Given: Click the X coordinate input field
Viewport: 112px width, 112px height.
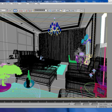Looking at the screenshot, I should click(x=78, y=104).
